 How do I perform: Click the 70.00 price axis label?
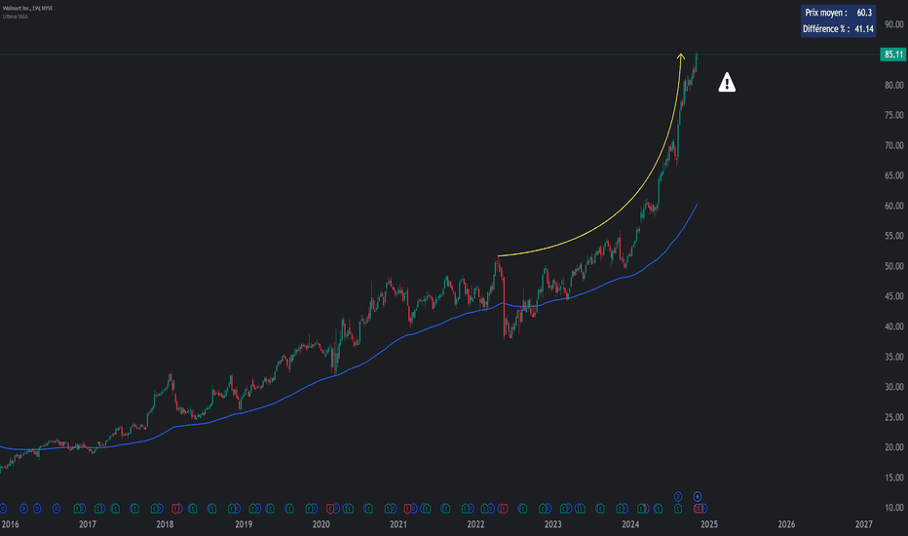point(894,145)
